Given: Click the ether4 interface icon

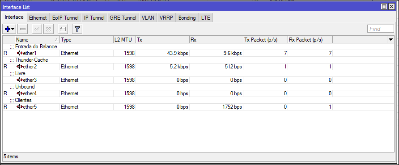Looking at the screenshot, I should tap(20, 93).
